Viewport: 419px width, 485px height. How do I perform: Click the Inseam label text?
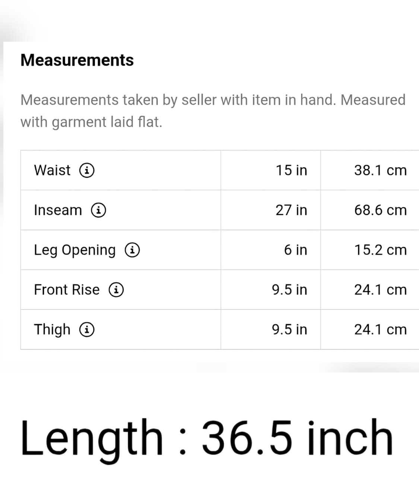(58, 210)
